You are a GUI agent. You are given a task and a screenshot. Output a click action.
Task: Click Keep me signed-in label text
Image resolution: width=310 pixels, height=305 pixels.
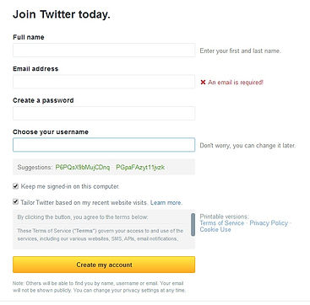pyautogui.click(x=70, y=186)
